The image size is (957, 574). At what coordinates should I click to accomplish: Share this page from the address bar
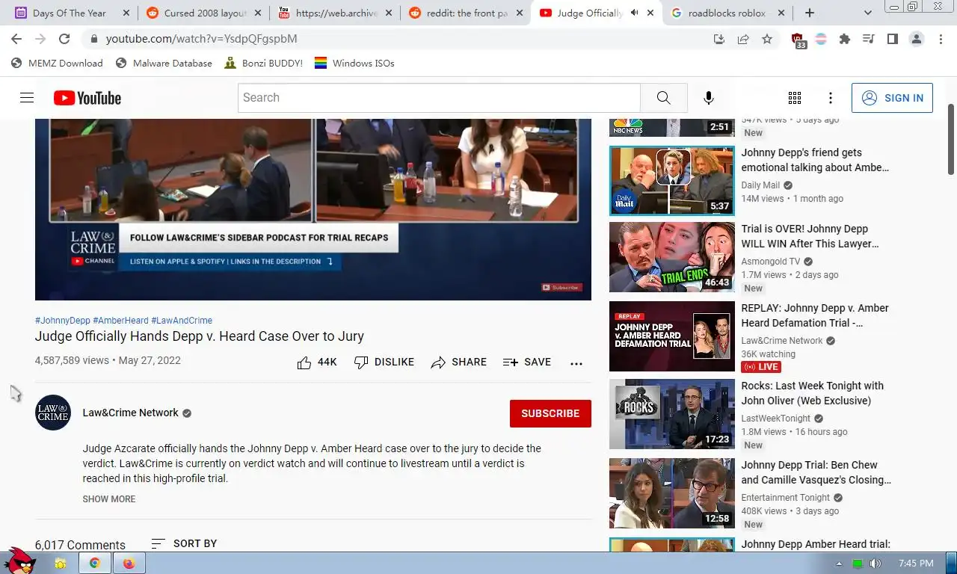(x=743, y=39)
